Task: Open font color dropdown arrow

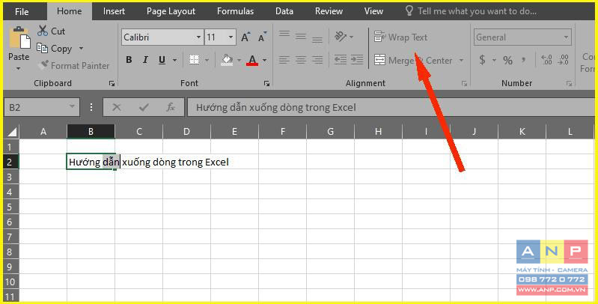Action: tap(264, 60)
